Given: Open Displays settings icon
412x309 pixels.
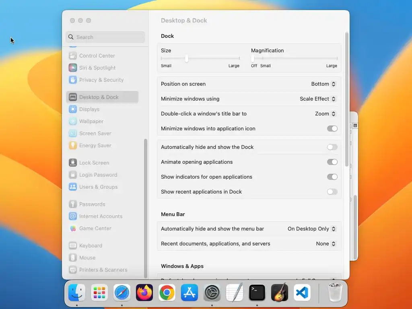Looking at the screenshot, I should coord(73,109).
